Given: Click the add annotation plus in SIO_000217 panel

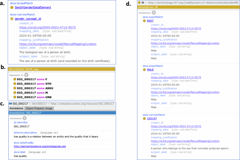Looking at the screenshot, I should coord(25,118).
